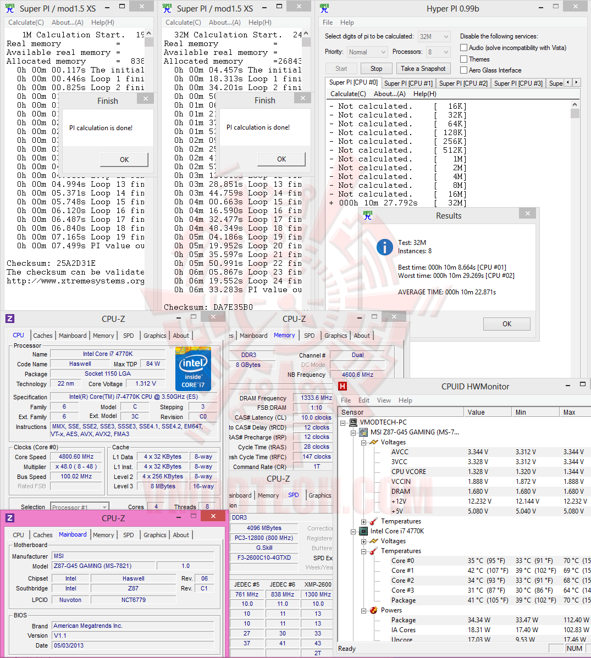
Task: Click the Powers flame icon in HWMonitor
Action: click(373, 610)
